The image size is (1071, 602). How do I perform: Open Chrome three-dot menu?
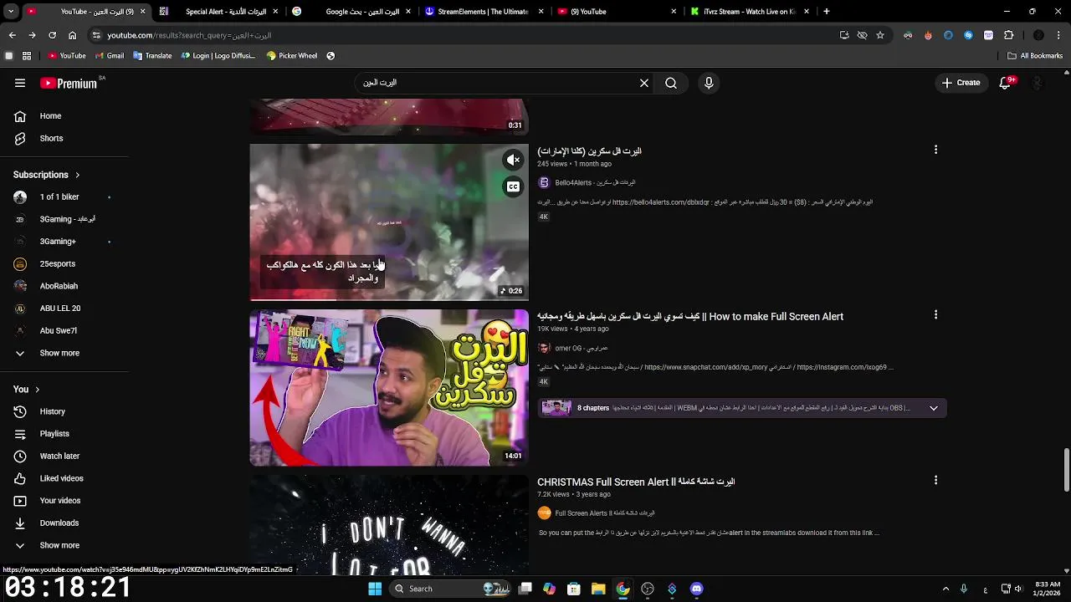click(x=1059, y=35)
